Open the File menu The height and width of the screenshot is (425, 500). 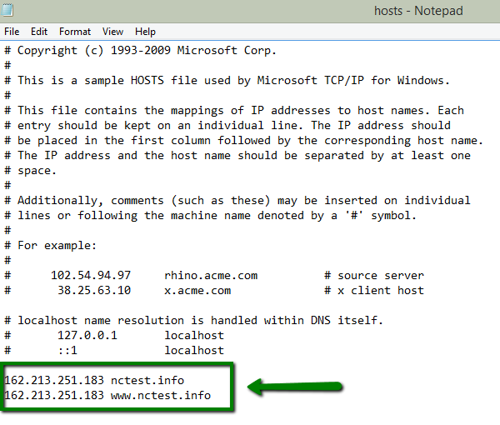(x=12, y=32)
